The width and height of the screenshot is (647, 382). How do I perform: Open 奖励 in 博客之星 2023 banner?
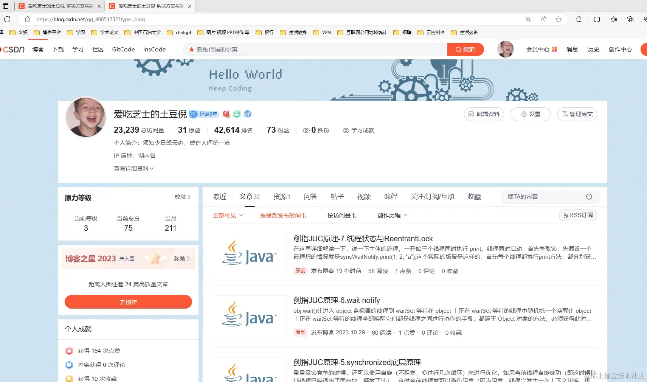pyautogui.click(x=182, y=259)
